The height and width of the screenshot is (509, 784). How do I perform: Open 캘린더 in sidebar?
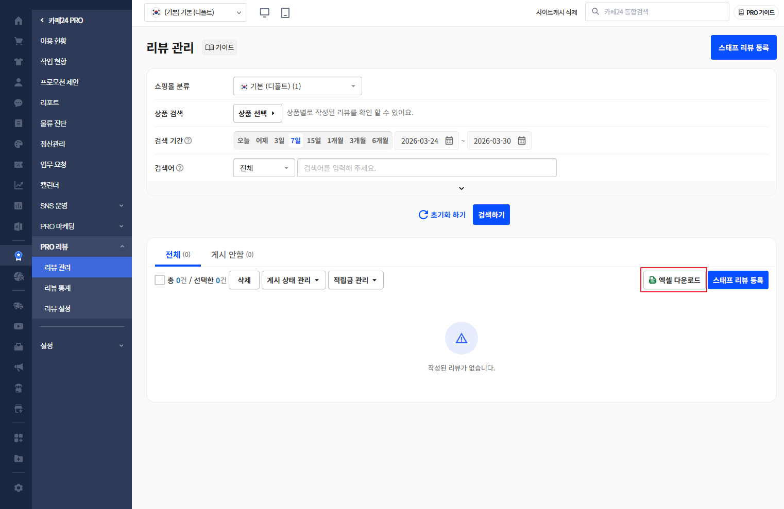tap(82, 185)
